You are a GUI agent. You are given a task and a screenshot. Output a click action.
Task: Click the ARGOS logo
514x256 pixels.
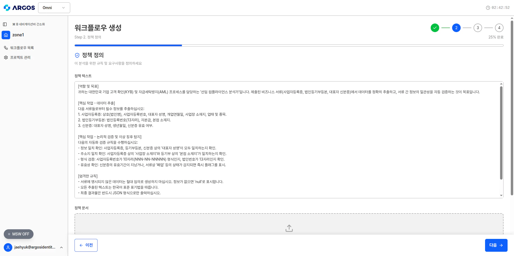point(19,8)
